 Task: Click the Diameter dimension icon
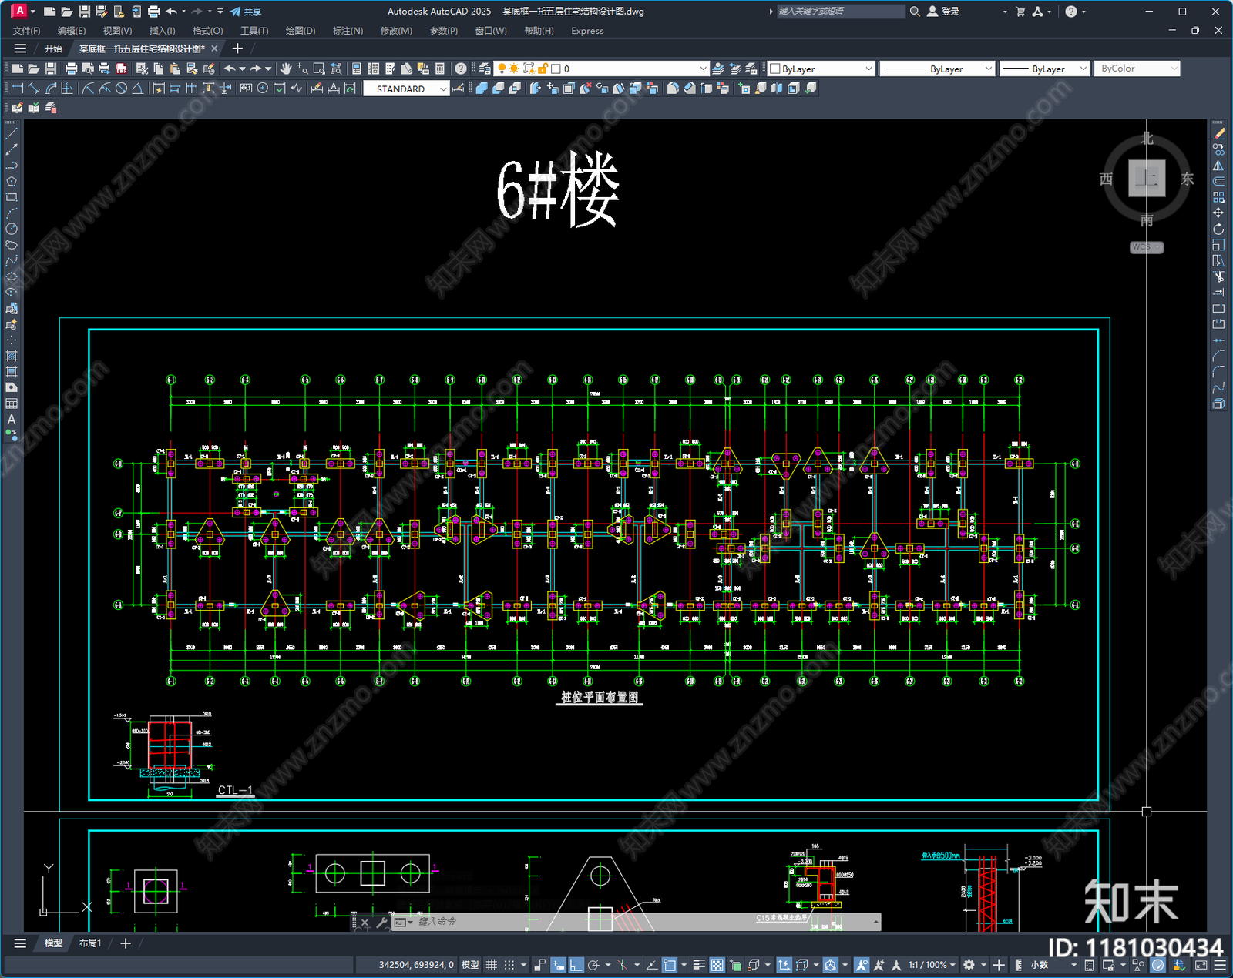[121, 89]
